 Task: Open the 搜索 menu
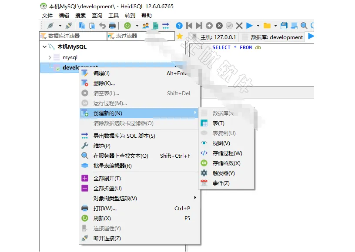pyautogui.click(x=80, y=15)
